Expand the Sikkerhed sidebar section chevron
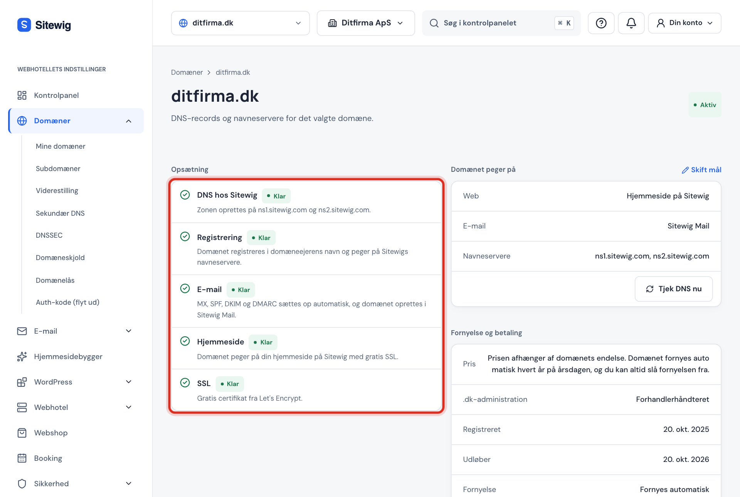Image resolution: width=740 pixels, height=497 pixels. point(129,484)
